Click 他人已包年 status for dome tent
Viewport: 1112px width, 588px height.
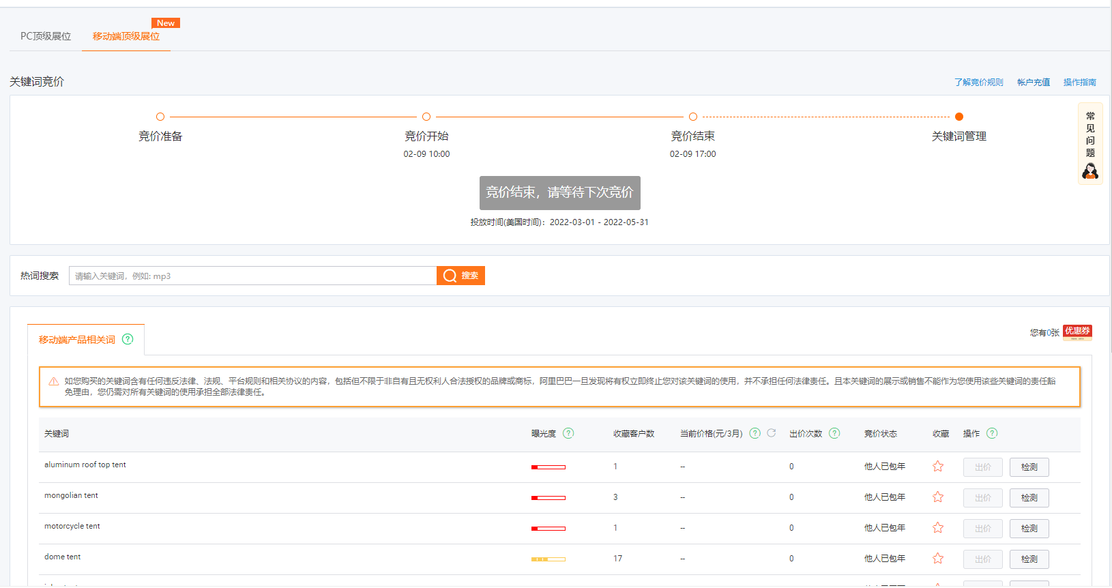885,559
